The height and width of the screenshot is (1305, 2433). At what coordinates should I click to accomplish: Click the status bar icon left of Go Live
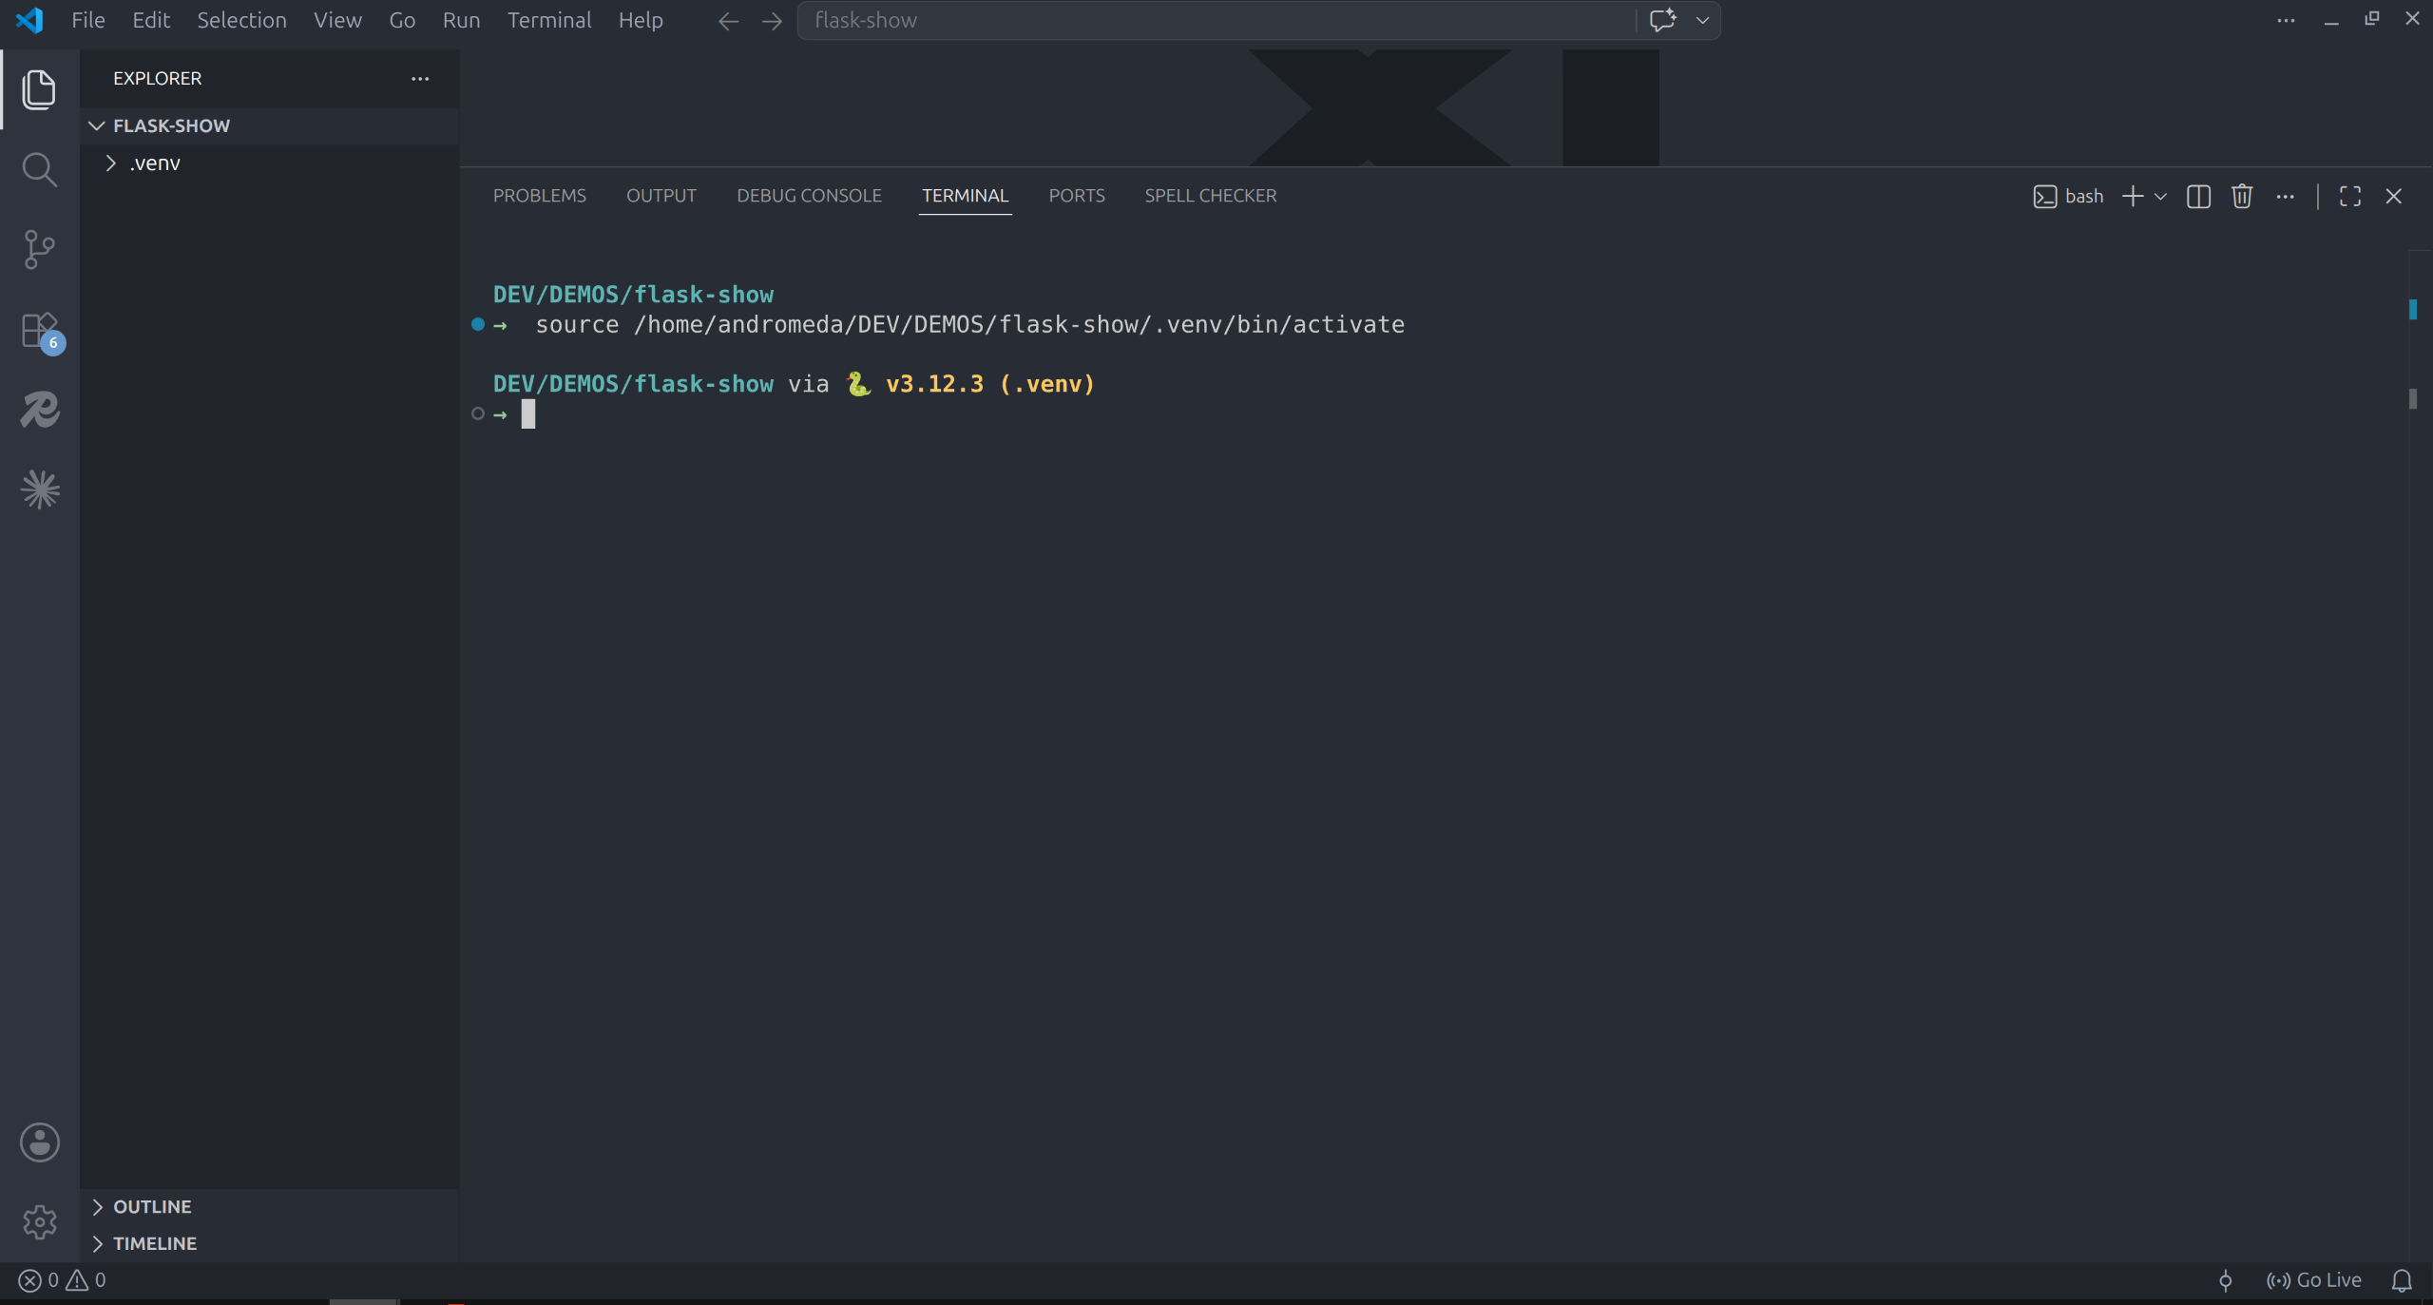tap(2225, 1280)
